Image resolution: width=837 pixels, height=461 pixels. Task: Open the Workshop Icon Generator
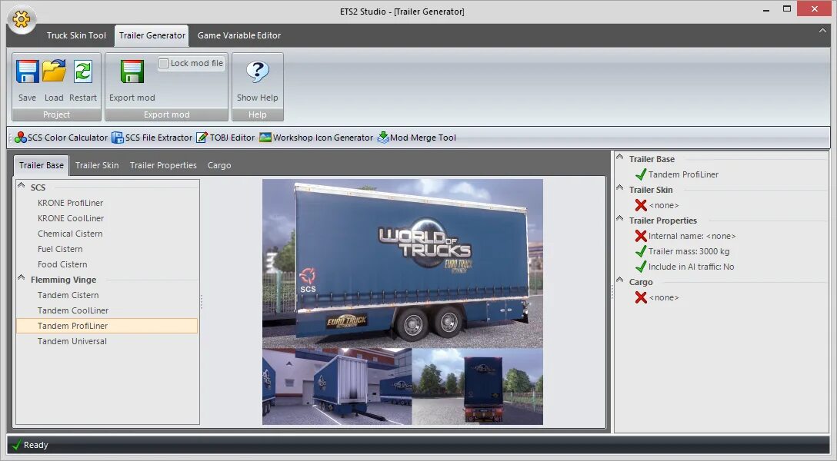point(316,138)
